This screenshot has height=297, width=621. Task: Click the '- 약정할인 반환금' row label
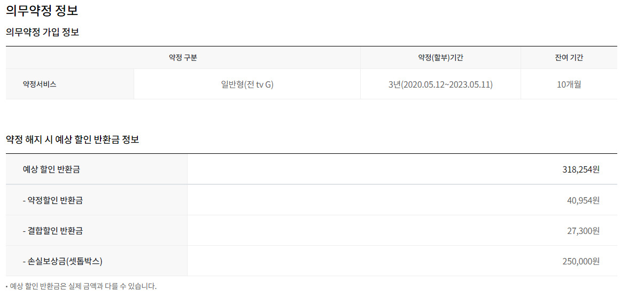click(x=53, y=200)
